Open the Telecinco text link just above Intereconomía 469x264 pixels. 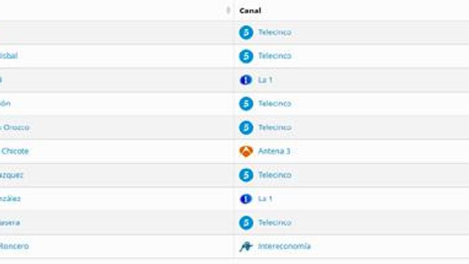[x=274, y=222]
